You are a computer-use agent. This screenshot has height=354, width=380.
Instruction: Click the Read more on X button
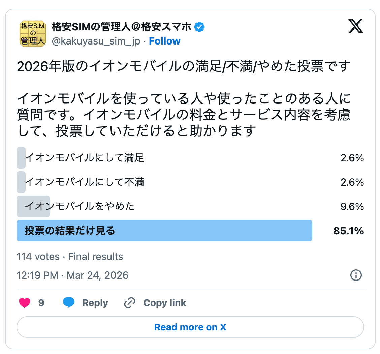pos(190,327)
